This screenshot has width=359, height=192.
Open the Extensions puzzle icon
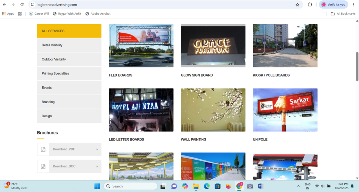(310, 5)
